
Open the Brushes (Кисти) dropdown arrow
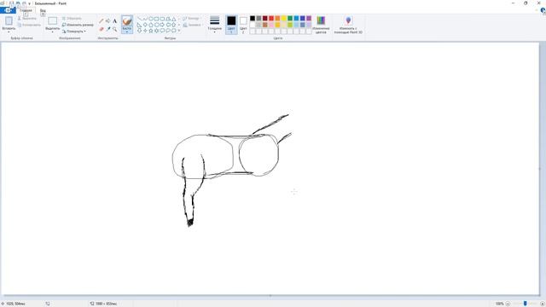(127, 32)
